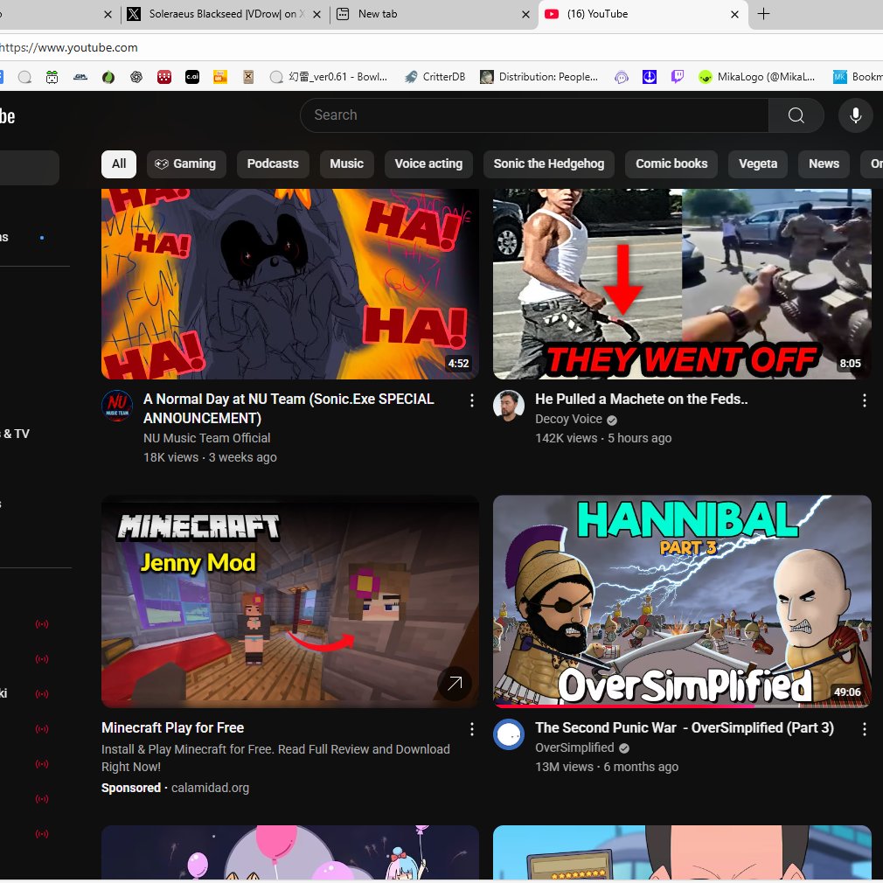883x883 pixels.
Task: Open options menu for NU Team video
Action: pos(472,400)
